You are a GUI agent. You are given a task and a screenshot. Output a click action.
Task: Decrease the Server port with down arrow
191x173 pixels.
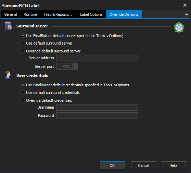(x=75, y=68)
